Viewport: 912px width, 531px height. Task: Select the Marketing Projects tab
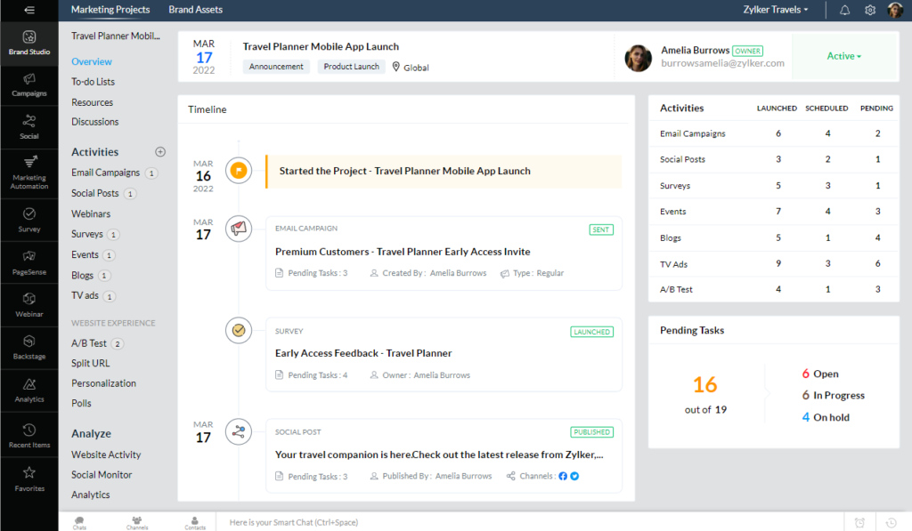click(x=110, y=10)
